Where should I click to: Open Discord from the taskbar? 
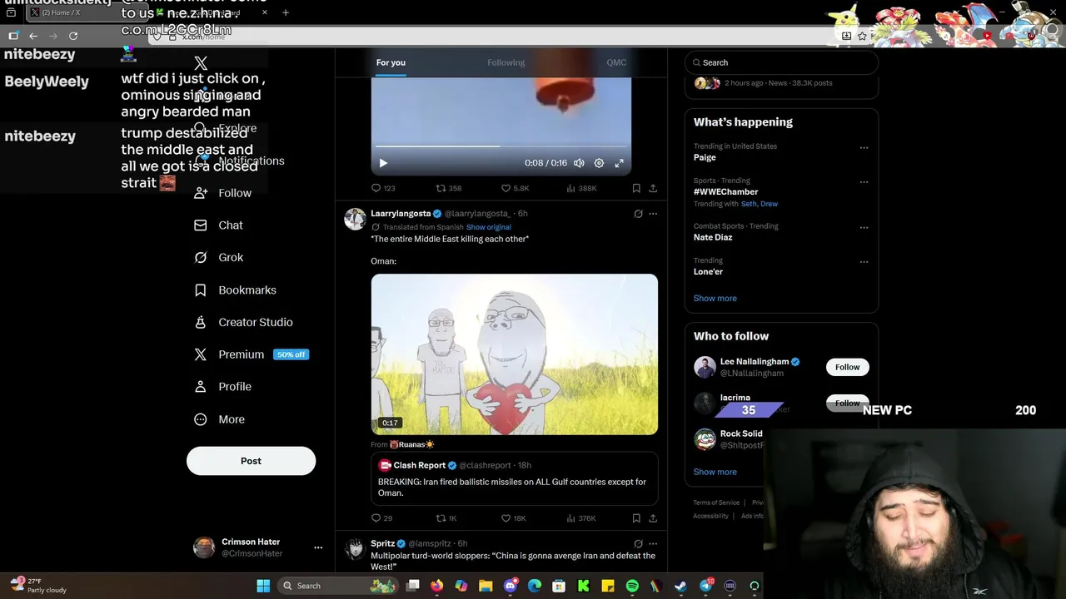click(511, 586)
